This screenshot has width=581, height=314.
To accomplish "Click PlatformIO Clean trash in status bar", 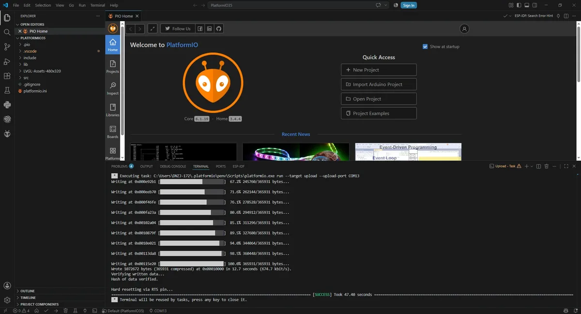I will 65,311.
